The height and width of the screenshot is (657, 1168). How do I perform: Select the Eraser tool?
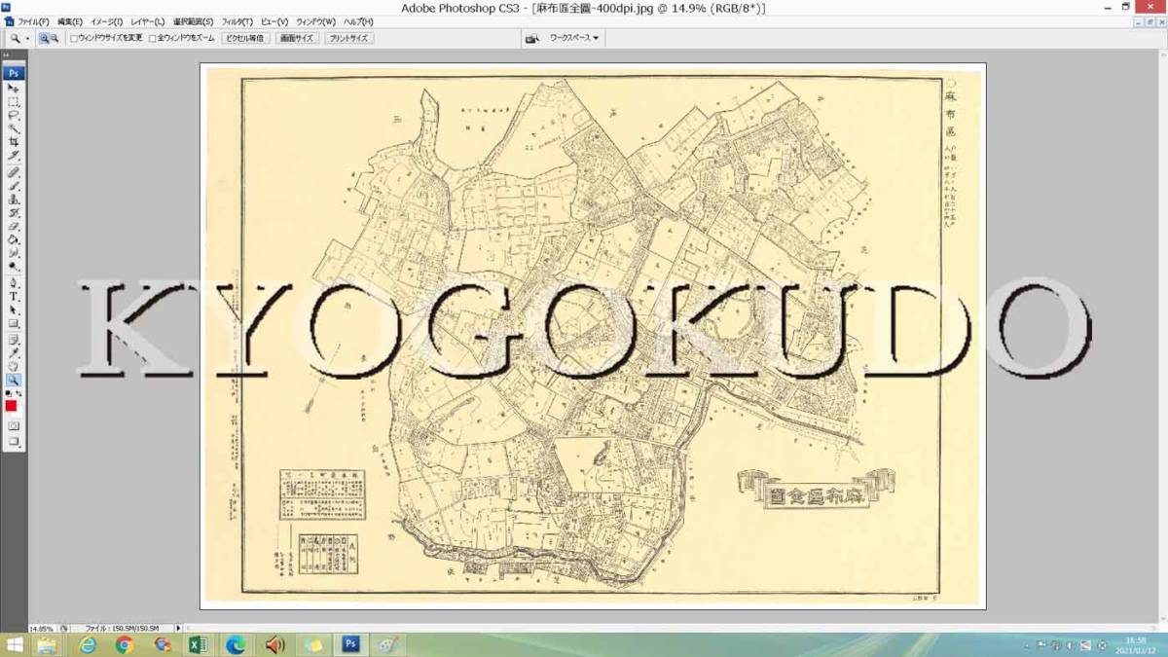point(14,226)
